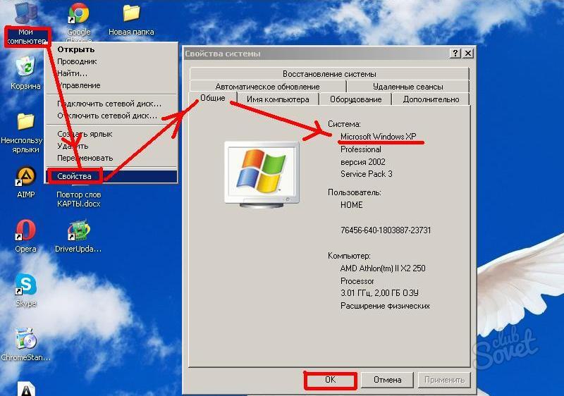Choose Создать ярлык in context menu
Viewport: 564px width, 396px height.
click(85, 134)
